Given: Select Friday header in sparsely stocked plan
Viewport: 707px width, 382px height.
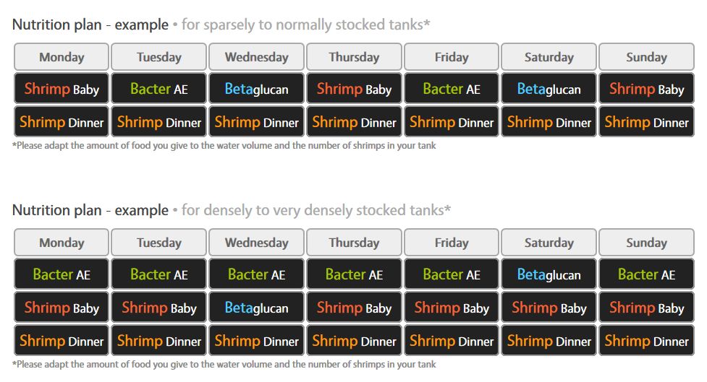Looking at the screenshot, I should [x=452, y=57].
